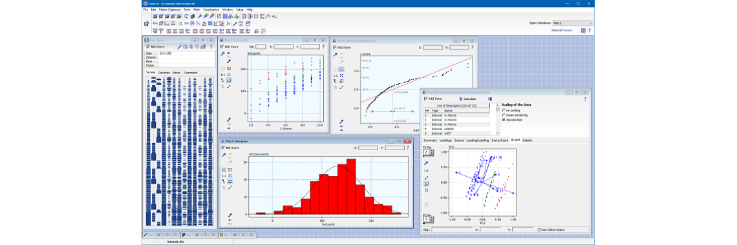Image resolution: width=737 pixels, height=245 pixels.
Task: Click the upper PC No. stepper showing 2
Action: click(x=428, y=152)
